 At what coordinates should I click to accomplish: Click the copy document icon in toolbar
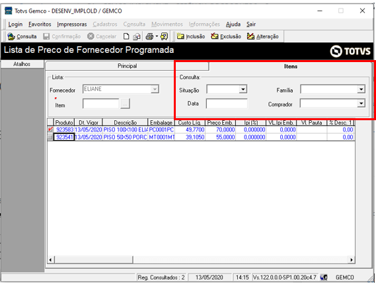(x=136, y=36)
